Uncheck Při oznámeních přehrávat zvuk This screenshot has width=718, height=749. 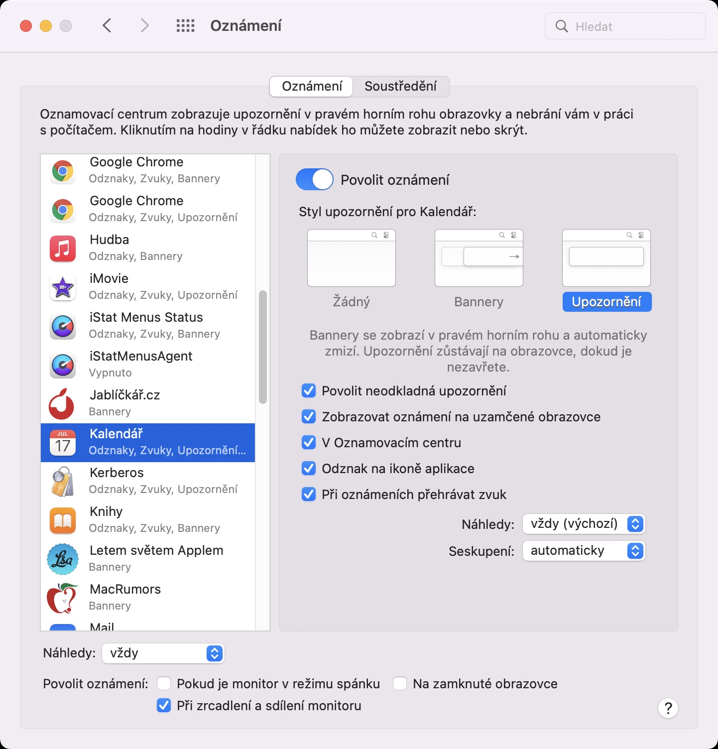[309, 494]
